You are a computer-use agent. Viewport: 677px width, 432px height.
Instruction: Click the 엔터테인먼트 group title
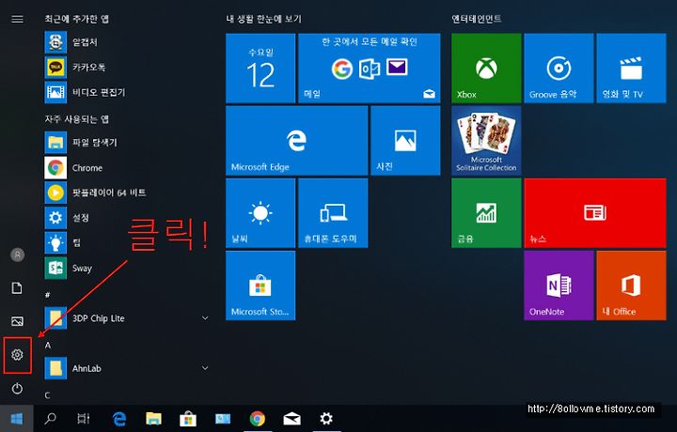tap(476, 19)
